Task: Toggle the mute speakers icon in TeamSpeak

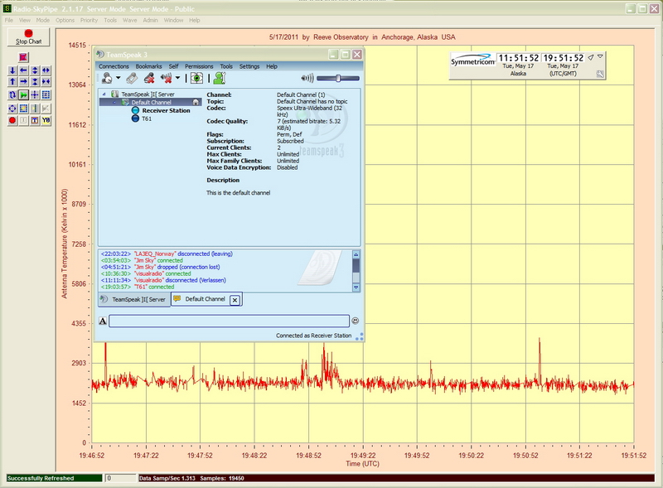Action: pos(167,78)
